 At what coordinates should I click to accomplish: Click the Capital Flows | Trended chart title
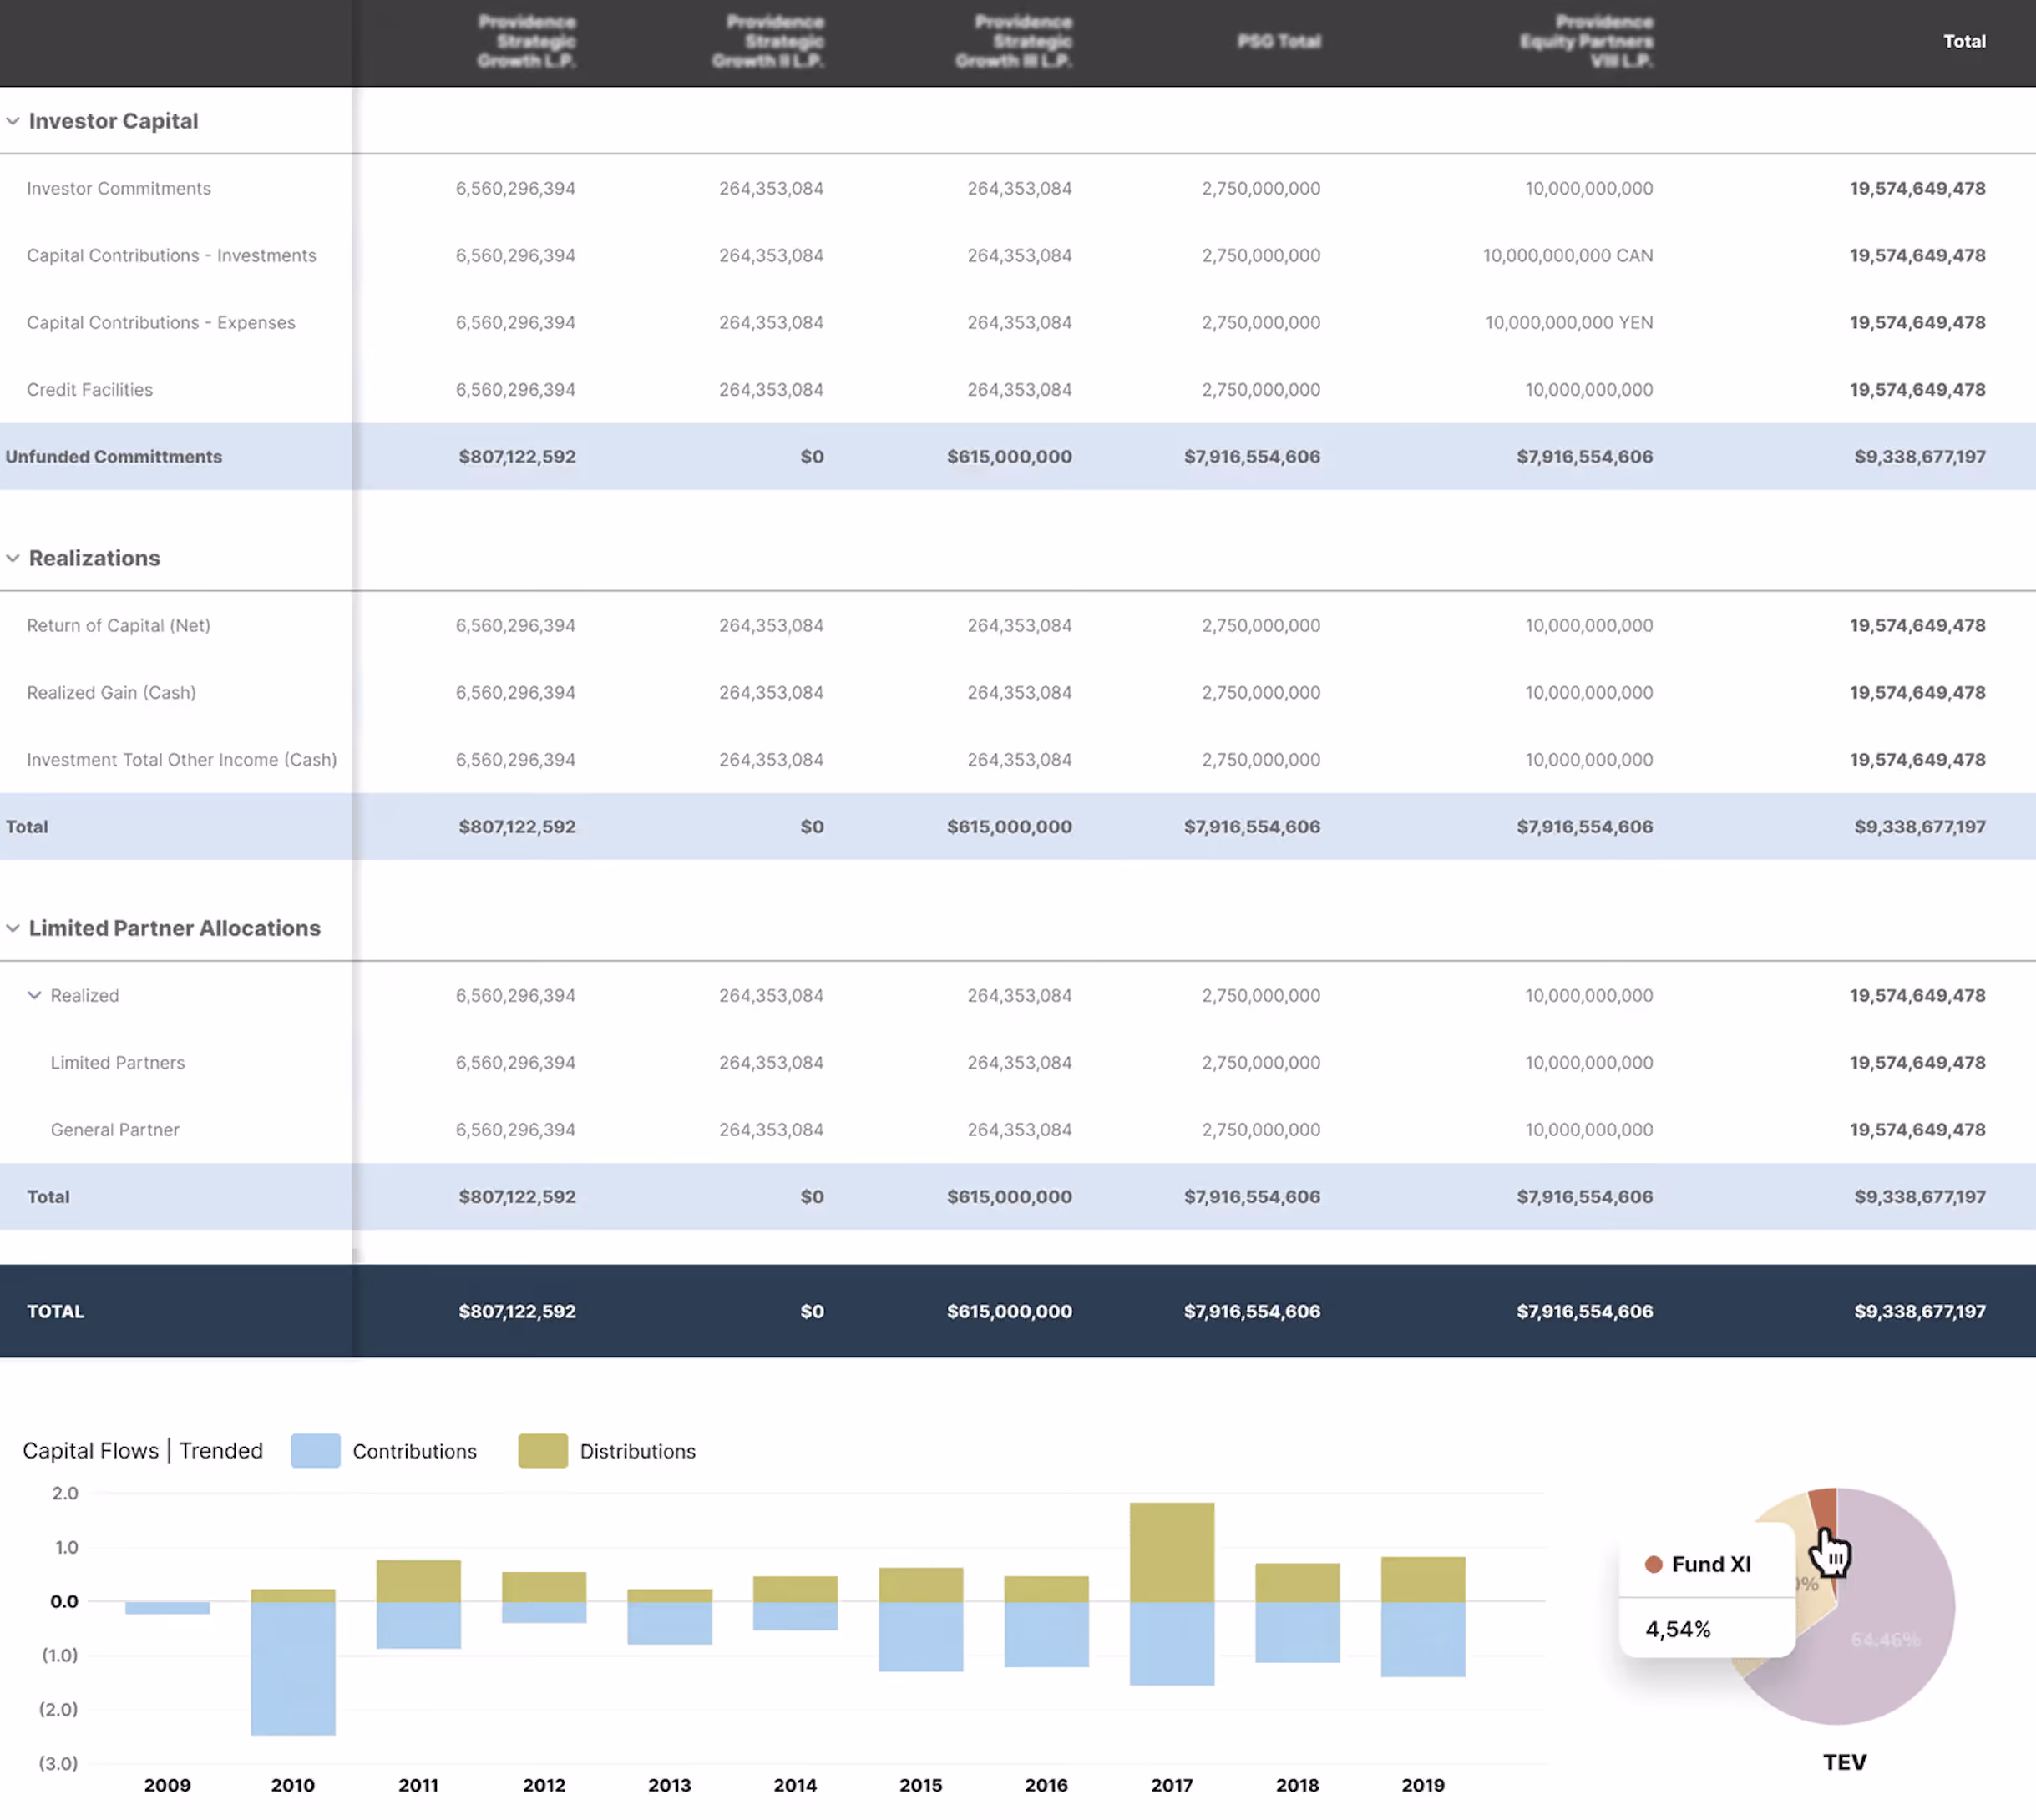coord(142,1451)
